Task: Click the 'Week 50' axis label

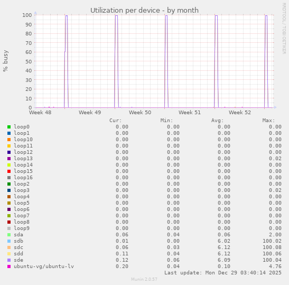Action: [x=140, y=112]
